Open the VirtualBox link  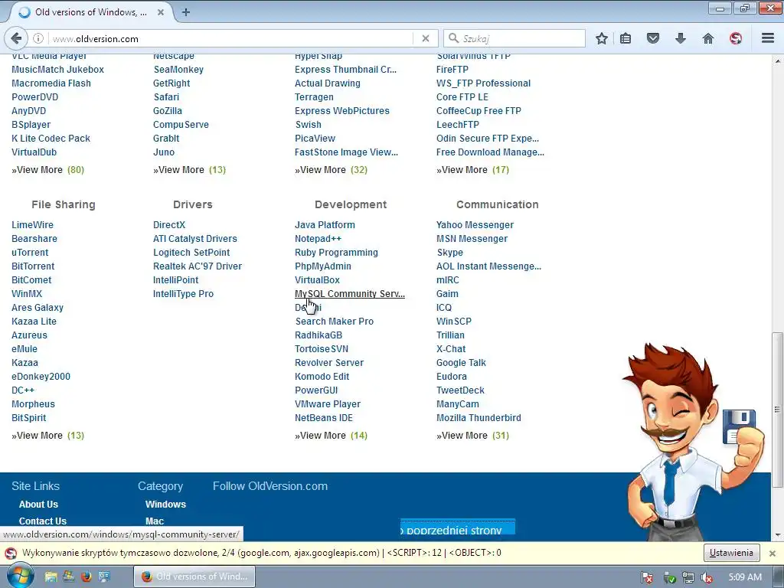click(317, 280)
